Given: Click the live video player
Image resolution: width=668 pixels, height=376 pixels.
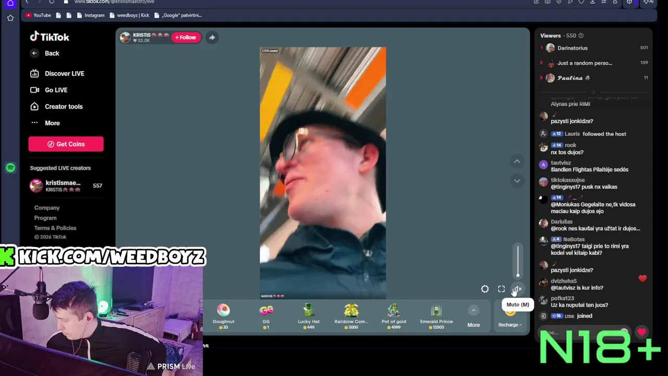Looking at the screenshot, I should click(x=323, y=173).
